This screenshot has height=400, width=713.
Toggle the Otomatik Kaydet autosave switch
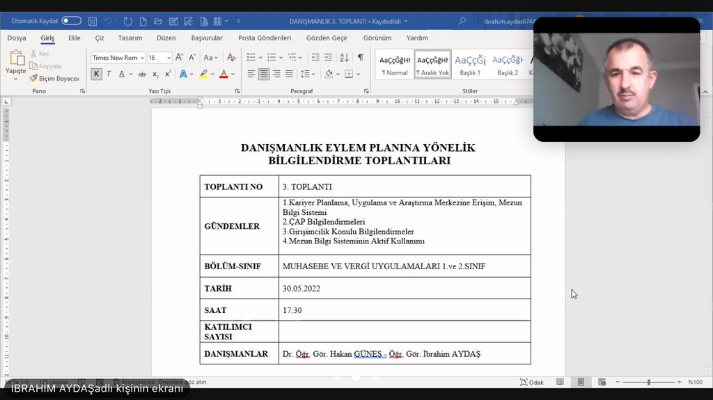[71, 21]
